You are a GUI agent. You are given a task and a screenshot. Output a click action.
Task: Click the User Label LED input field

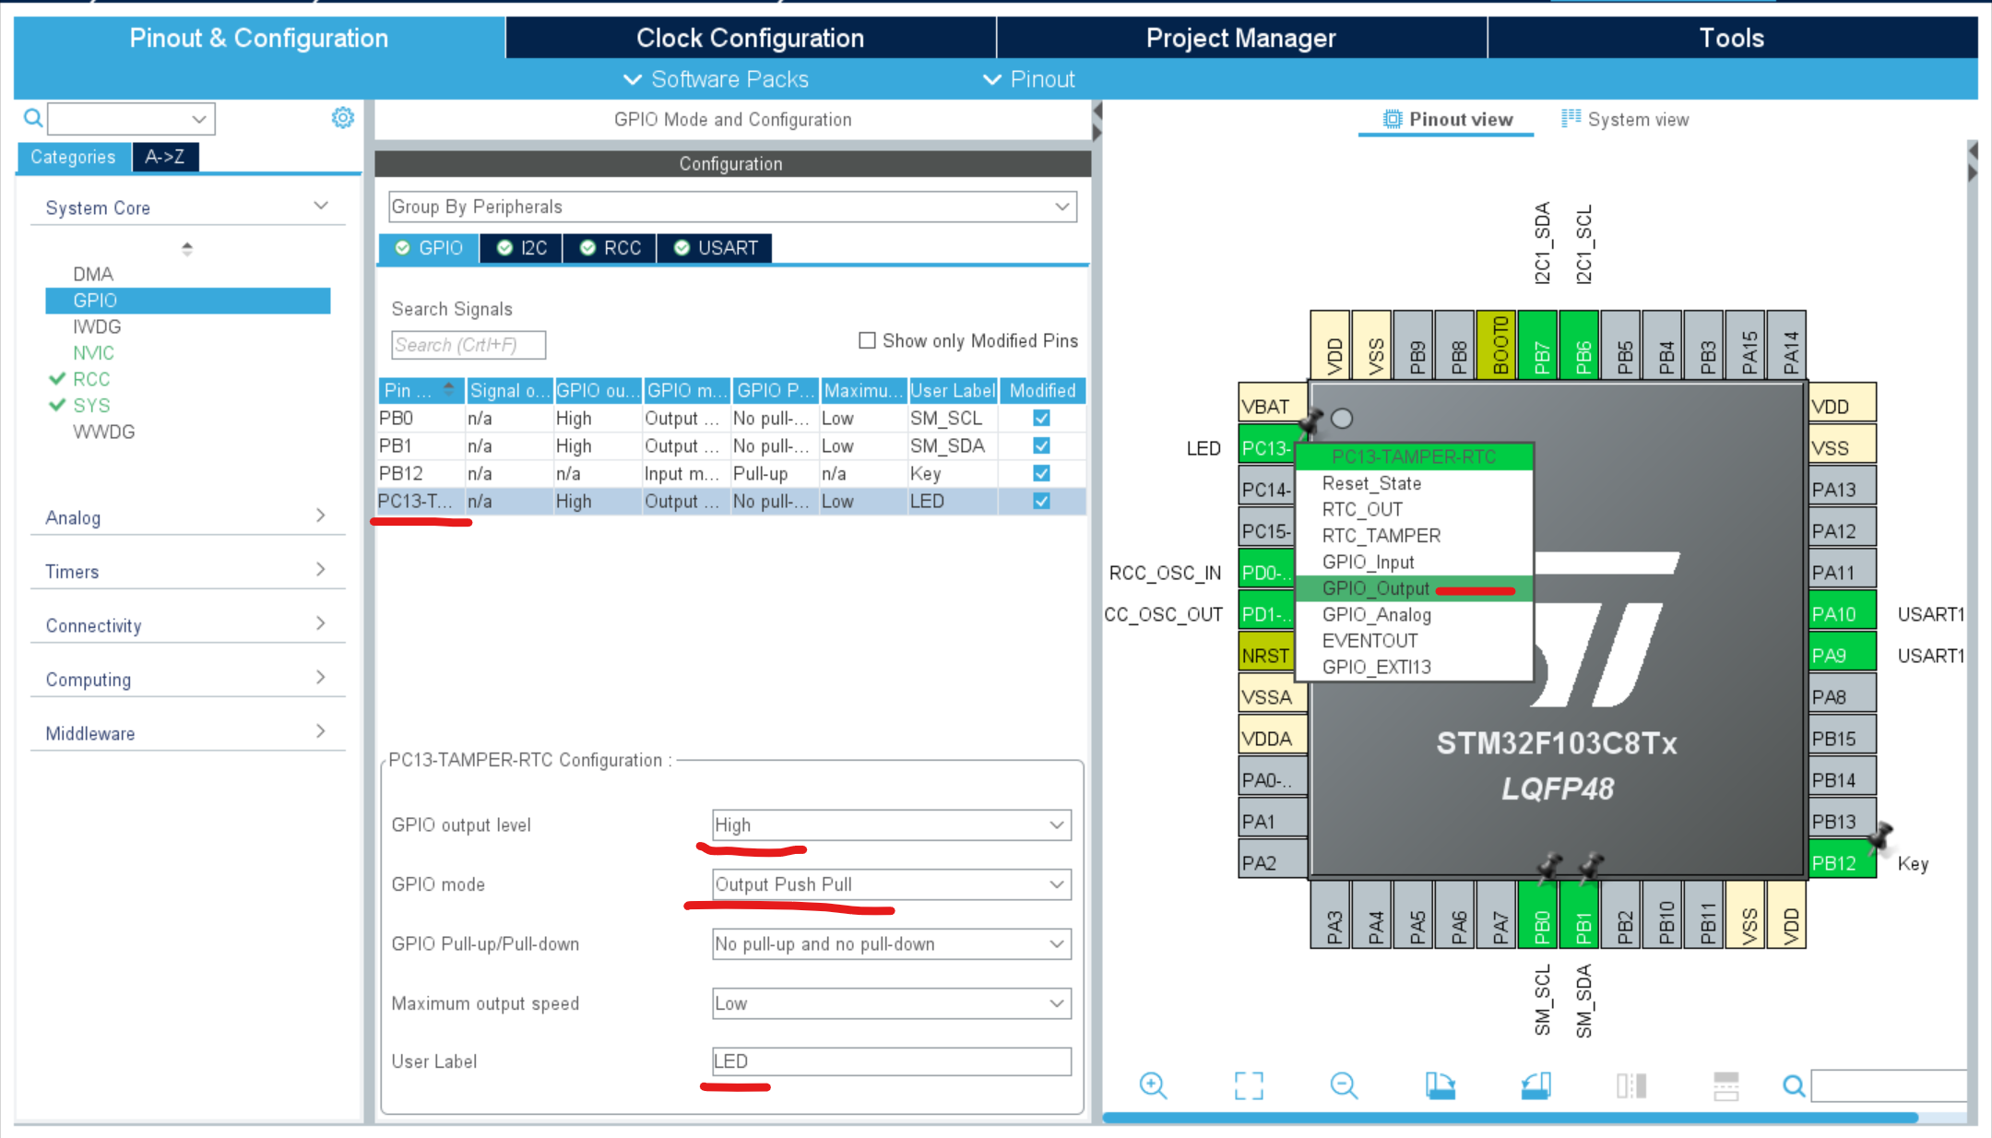click(x=891, y=1061)
